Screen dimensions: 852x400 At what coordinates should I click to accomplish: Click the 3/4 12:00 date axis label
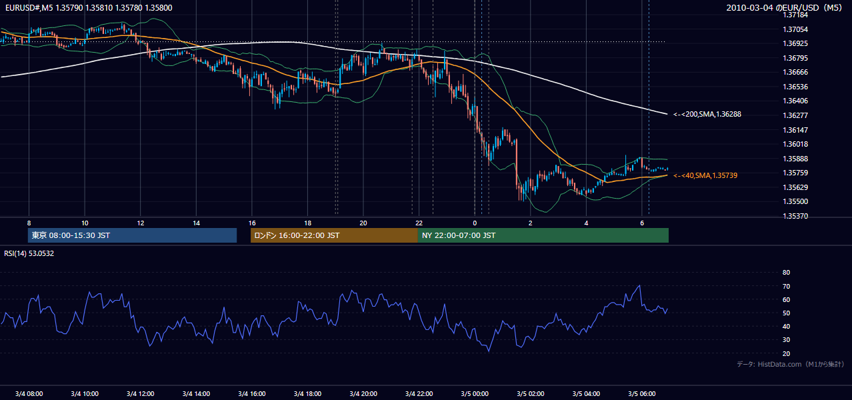tap(140, 393)
